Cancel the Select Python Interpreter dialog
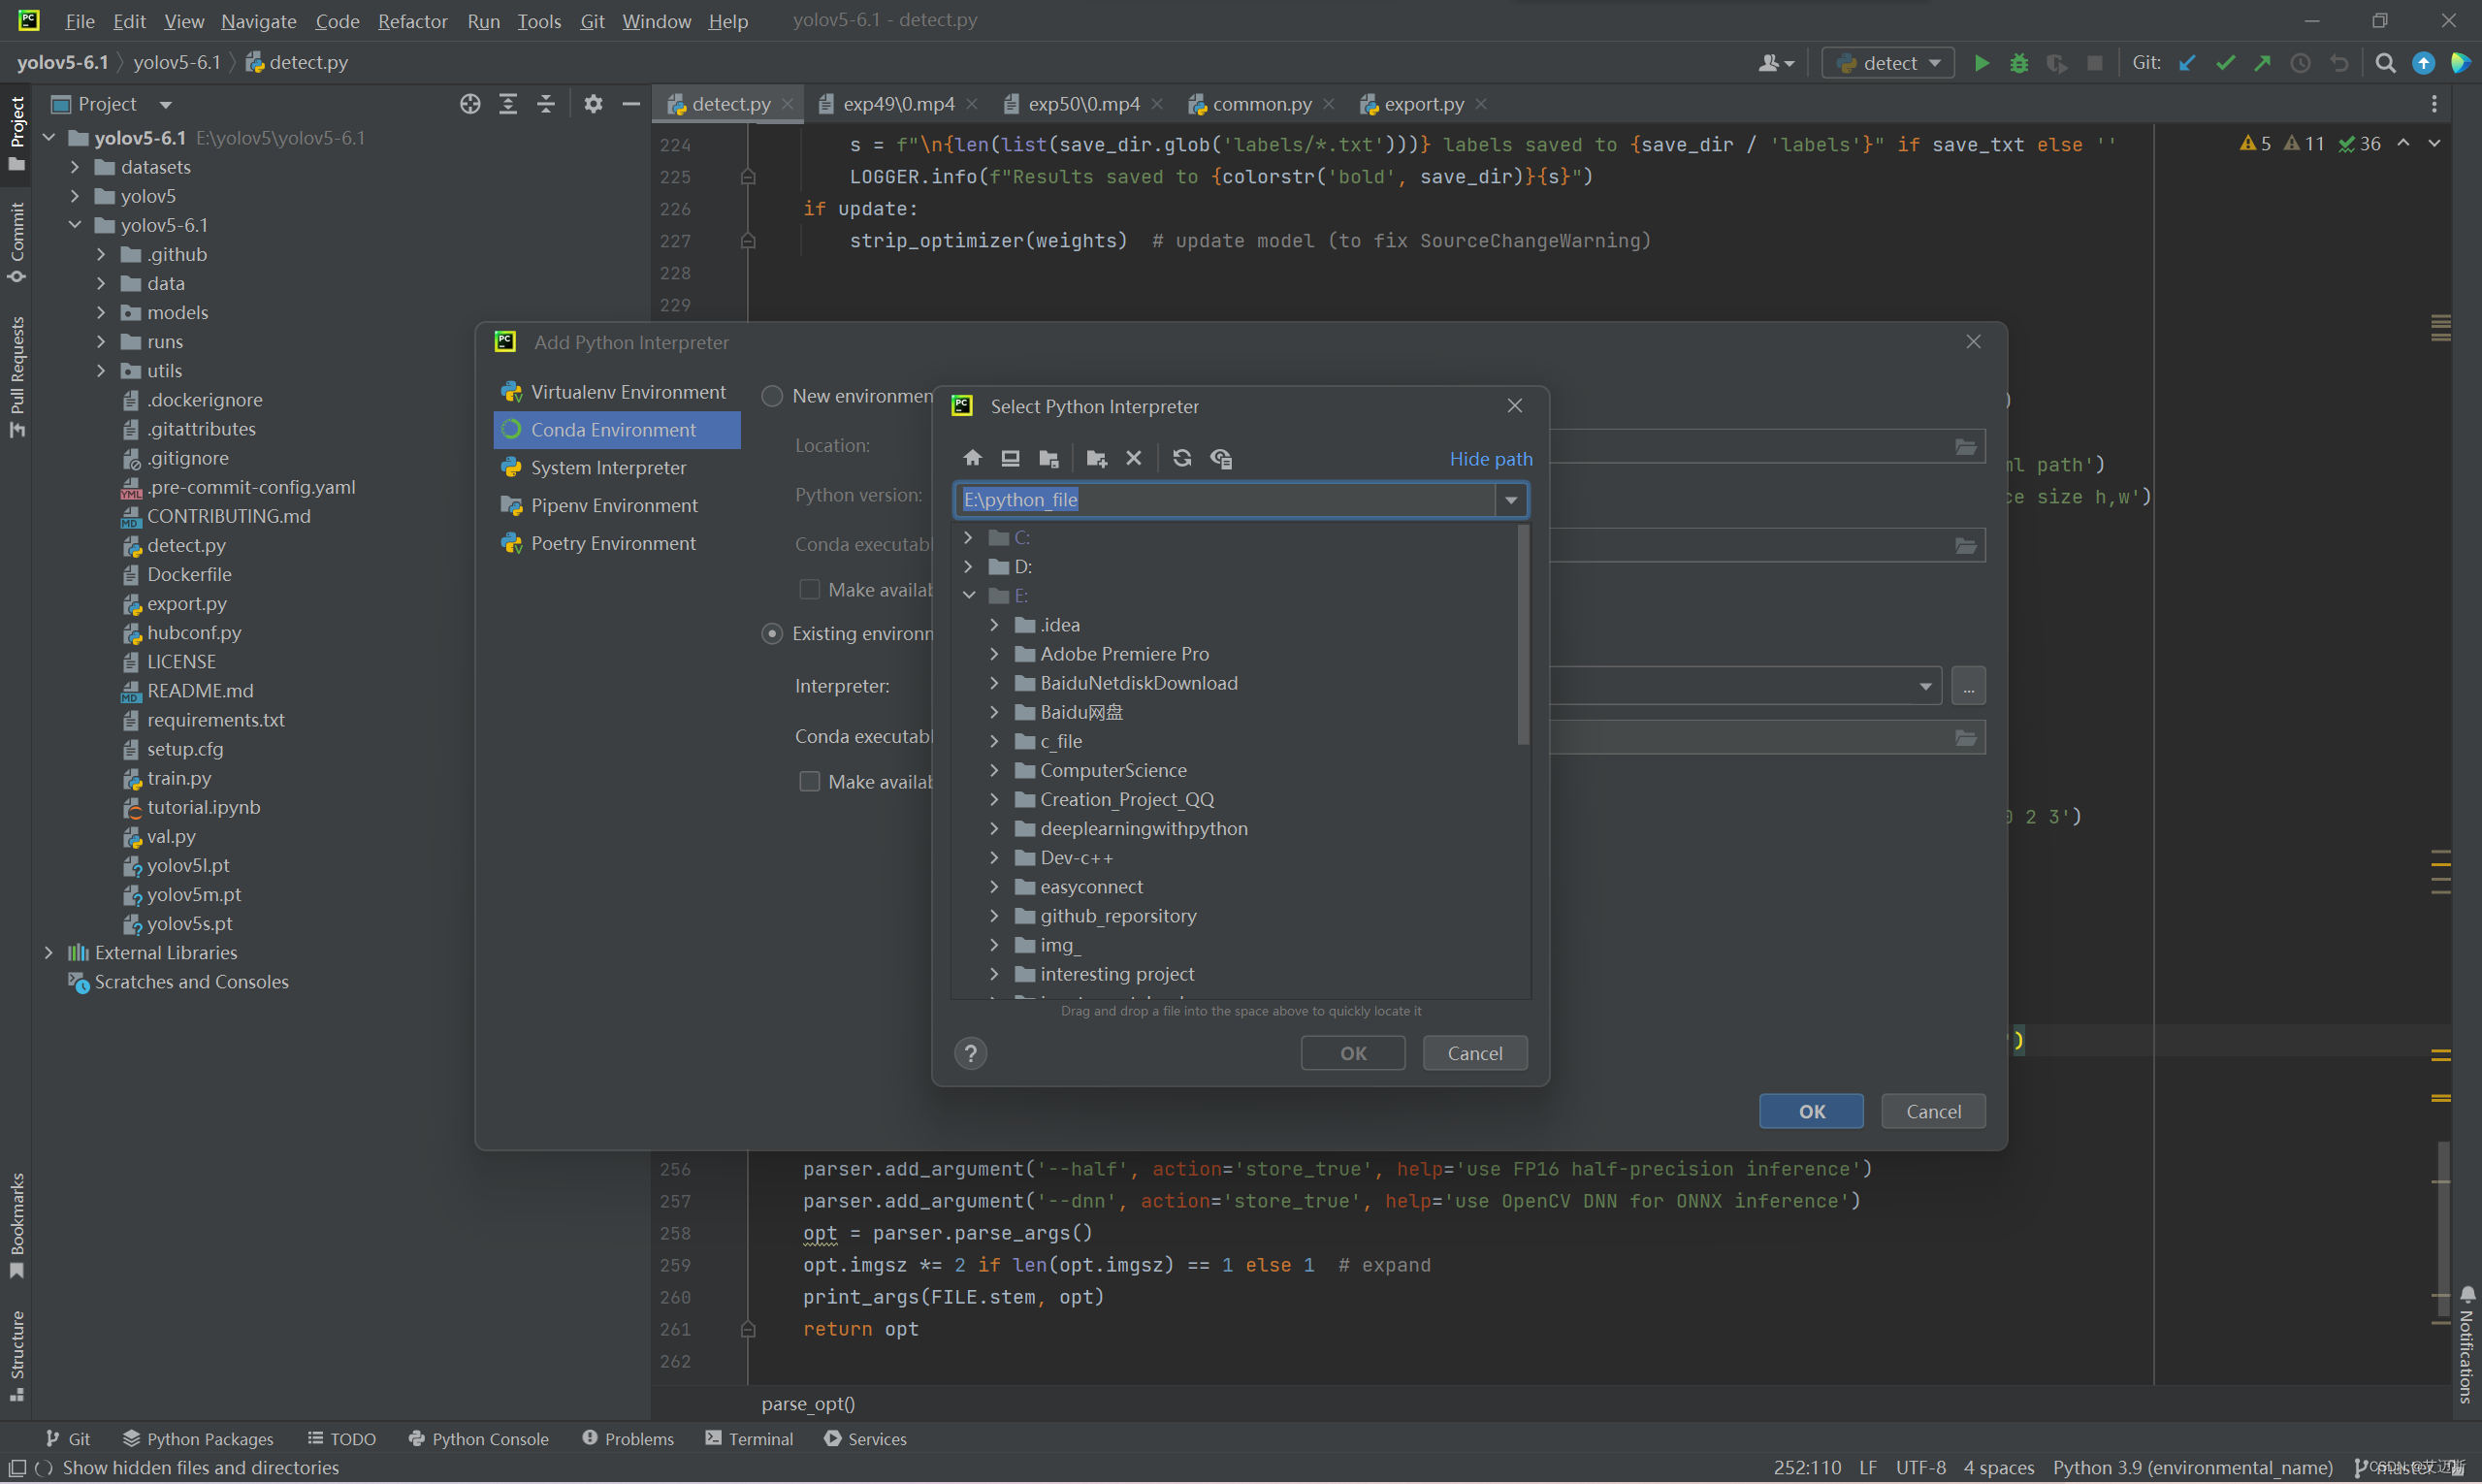This screenshot has width=2482, height=1484. coord(1474,1053)
